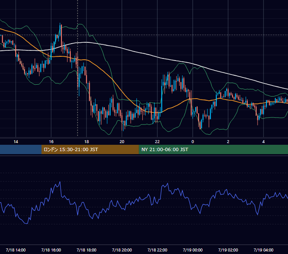Image resolution: width=288 pixels, height=254 pixels.
Task: Click the 22 hour label on upper time axis
Action: tap(157, 142)
